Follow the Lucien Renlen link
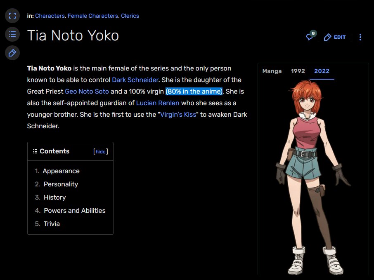 pos(158,103)
